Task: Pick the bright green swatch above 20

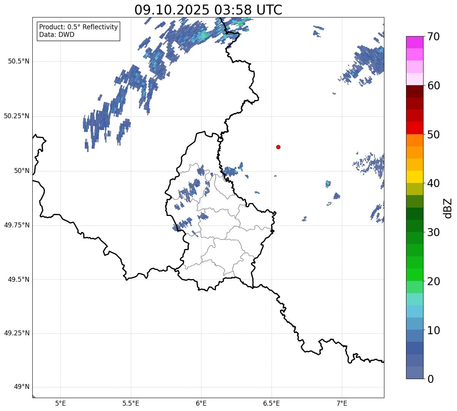Action: click(x=415, y=275)
